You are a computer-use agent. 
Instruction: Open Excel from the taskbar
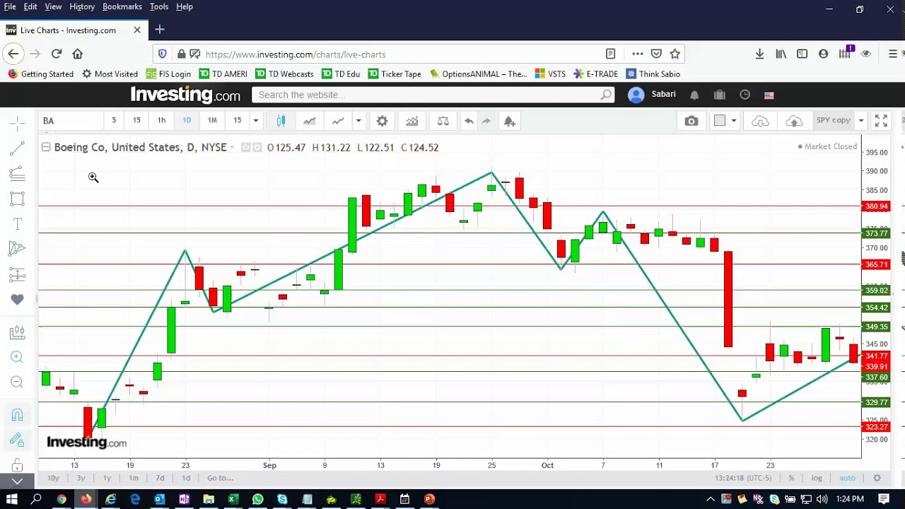tap(233, 499)
